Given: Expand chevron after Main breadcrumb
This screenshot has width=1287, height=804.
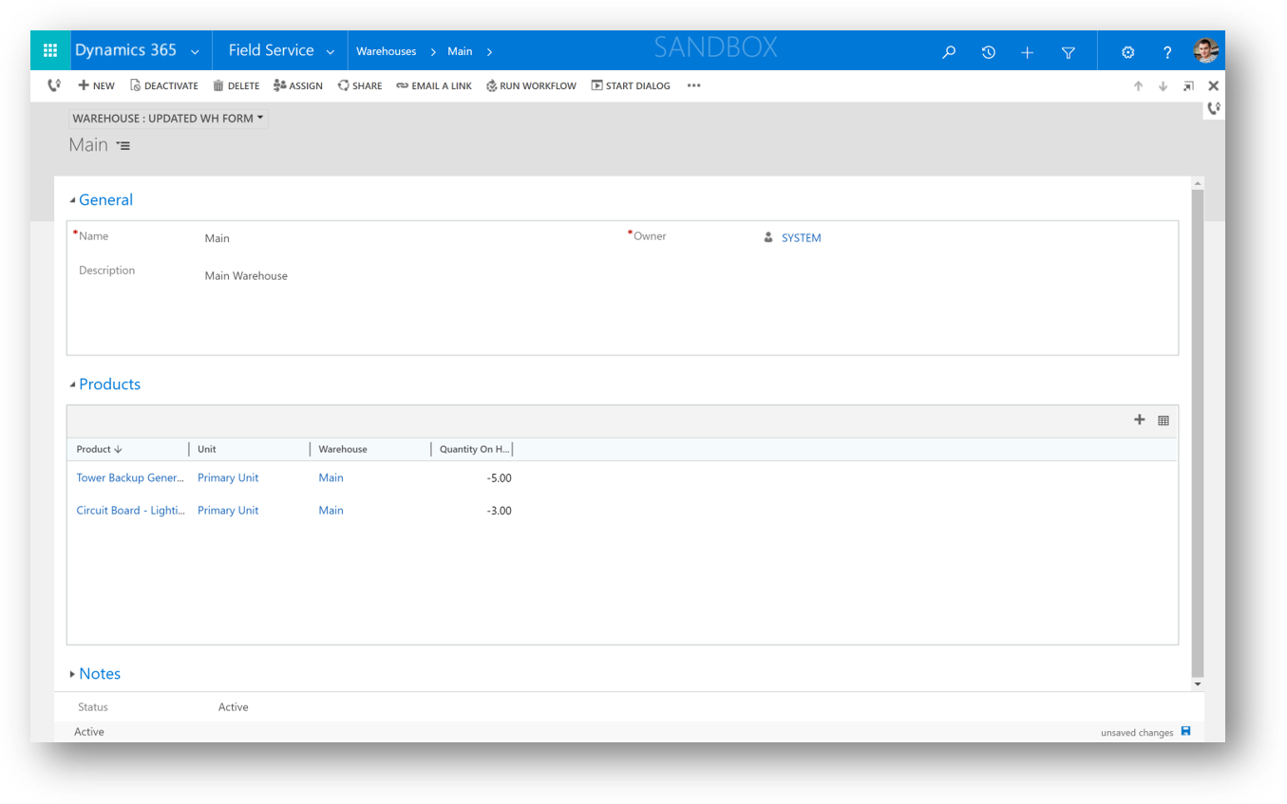Looking at the screenshot, I should [489, 52].
